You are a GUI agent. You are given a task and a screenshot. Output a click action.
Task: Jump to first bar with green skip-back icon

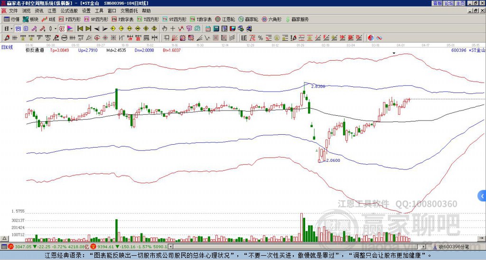point(80,29)
